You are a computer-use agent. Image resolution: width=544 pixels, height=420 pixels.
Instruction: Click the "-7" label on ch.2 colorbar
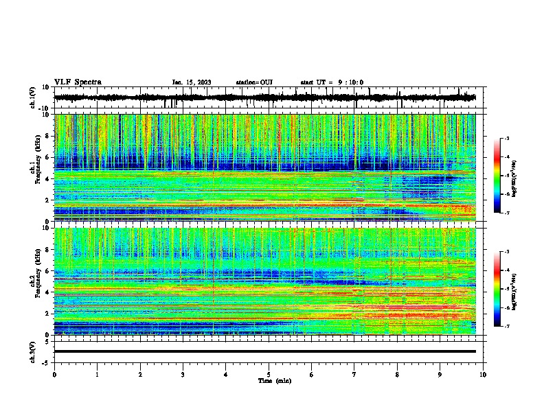(x=507, y=326)
